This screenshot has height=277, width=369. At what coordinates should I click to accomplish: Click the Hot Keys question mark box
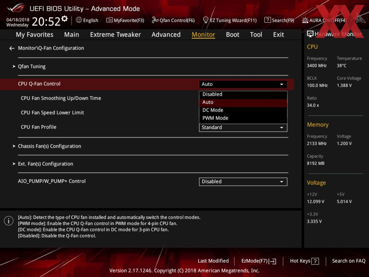pyautogui.click(x=315, y=261)
